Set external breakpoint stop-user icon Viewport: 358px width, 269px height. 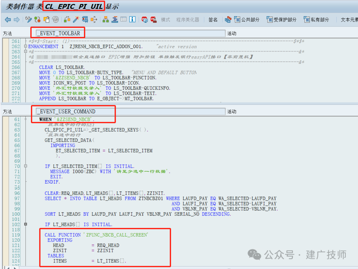coord(153,20)
